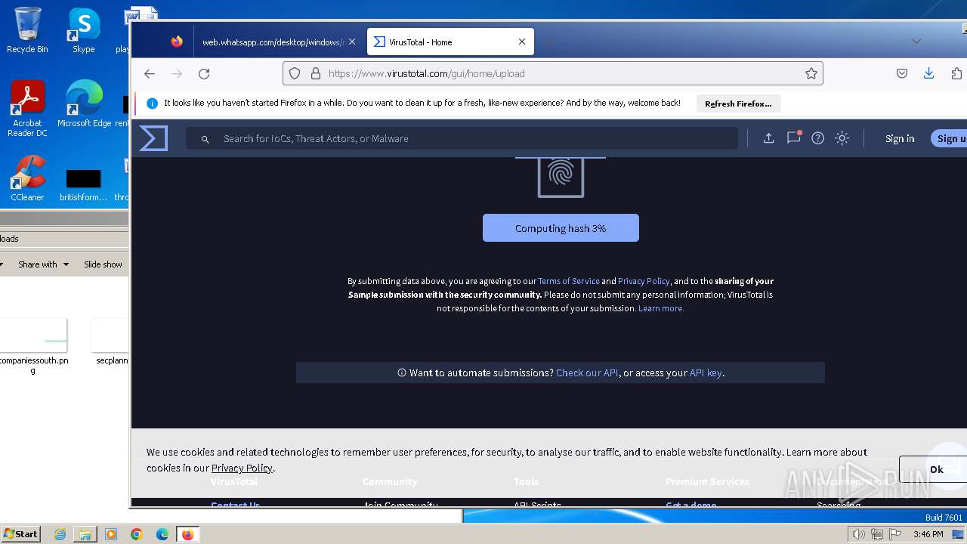Select the companiessouth.png file thumbnail
967x544 pixels.
(32, 336)
